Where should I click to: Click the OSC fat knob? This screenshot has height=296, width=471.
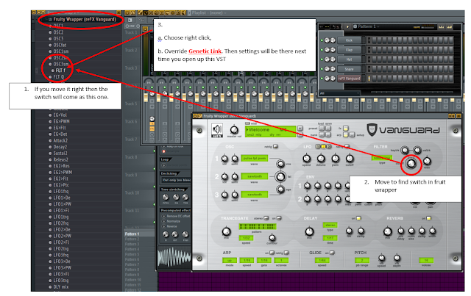[280, 177]
